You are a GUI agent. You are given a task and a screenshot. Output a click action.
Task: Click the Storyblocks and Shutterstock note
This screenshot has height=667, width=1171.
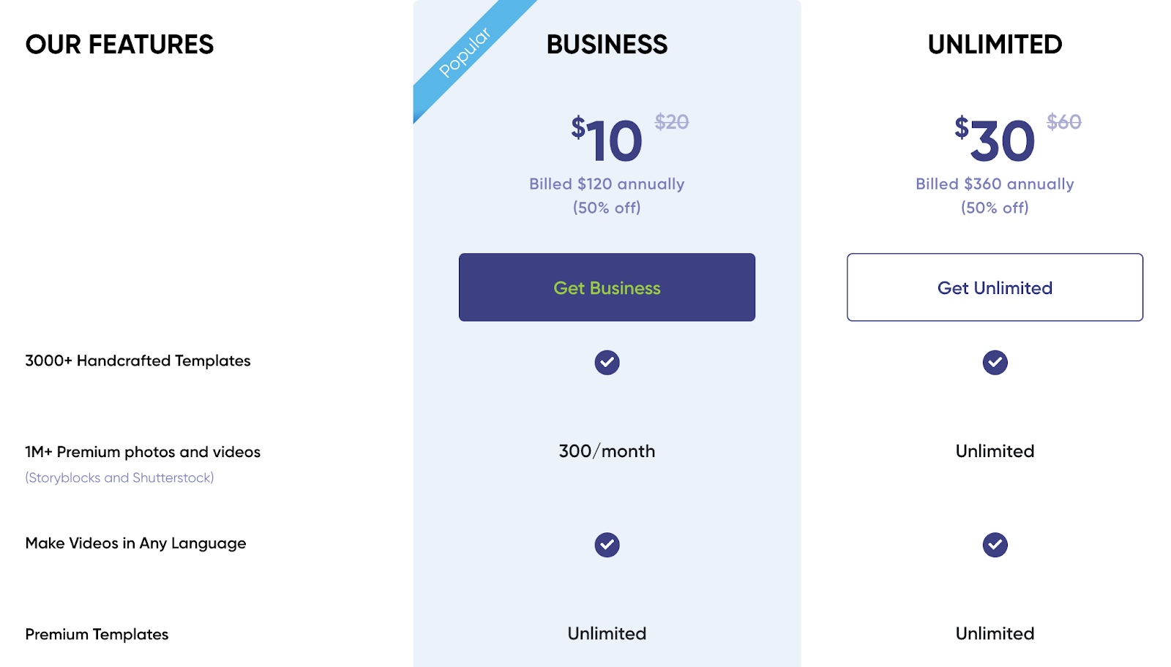[x=119, y=478]
